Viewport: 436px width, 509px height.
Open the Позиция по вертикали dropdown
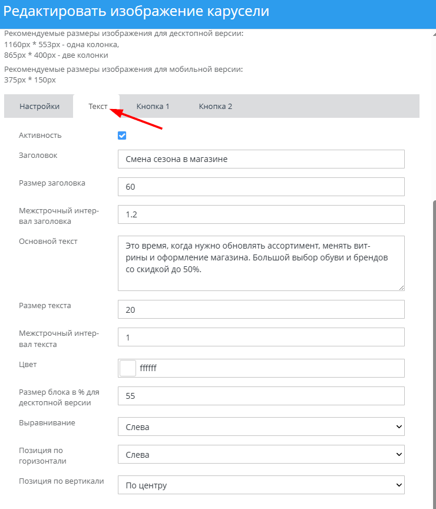tap(261, 485)
